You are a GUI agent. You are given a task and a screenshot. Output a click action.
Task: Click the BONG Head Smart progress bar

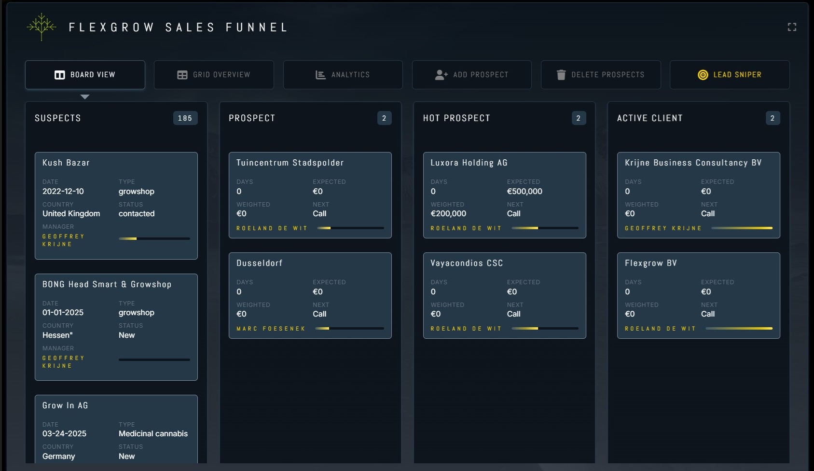(154, 360)
